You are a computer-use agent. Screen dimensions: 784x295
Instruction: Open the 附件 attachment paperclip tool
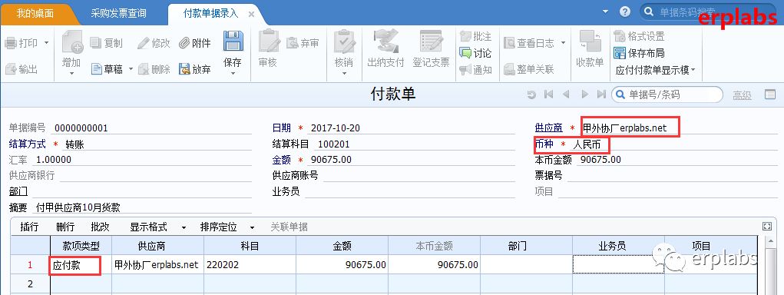click(x=184, y=43)
